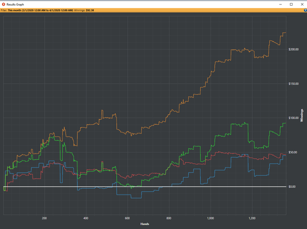Click the 400 x-axis label
This screenshot has height=229, width=307.
coord(86,218)
